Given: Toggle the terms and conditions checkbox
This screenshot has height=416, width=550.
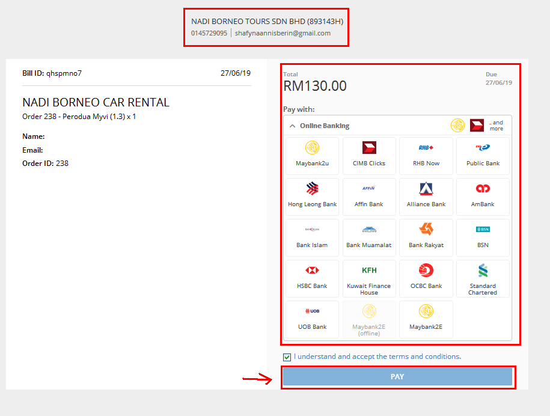Looking at the screenshot, I should pyautogui.click(x=287, y=357).
